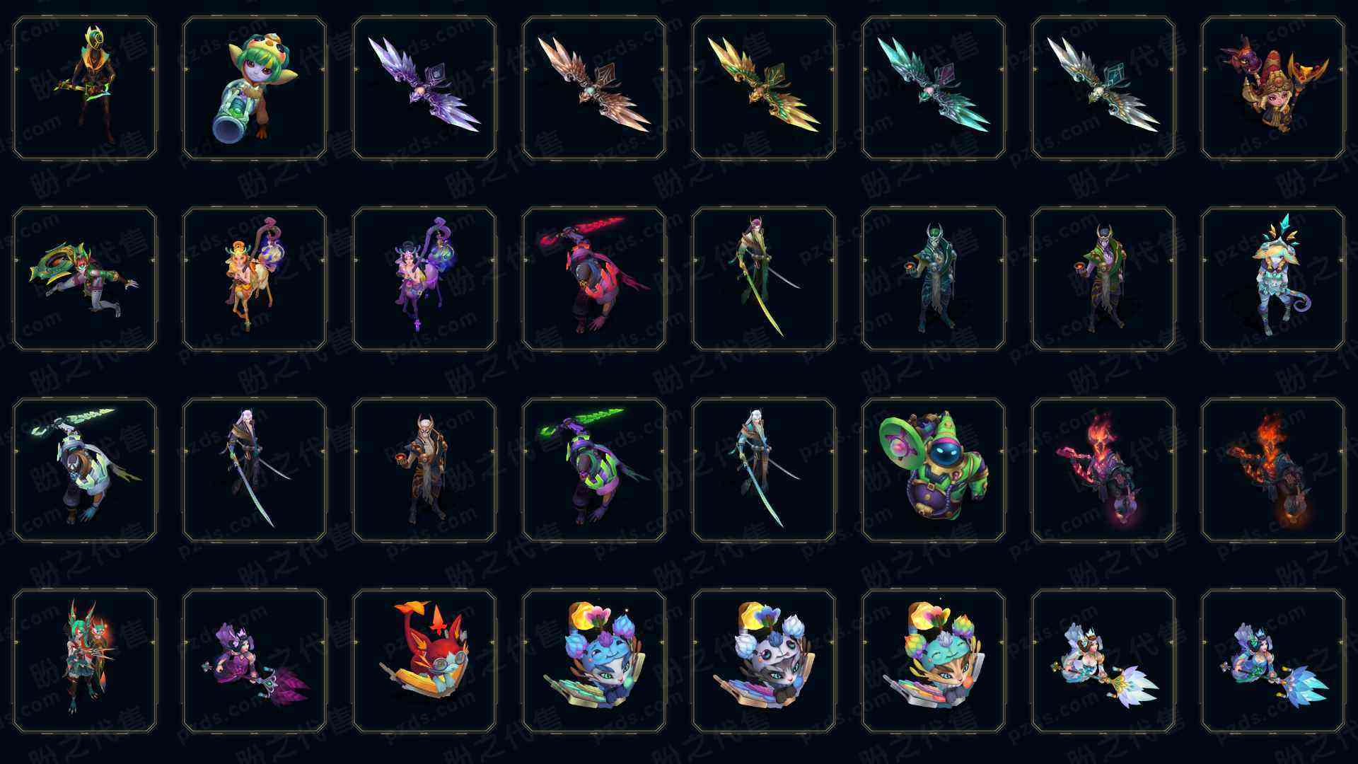Image resolution: width=1358 pixels, height=764 pixels.
Task: Select the green-haired frog hat character with cannon
Action: tap(255, 88)
